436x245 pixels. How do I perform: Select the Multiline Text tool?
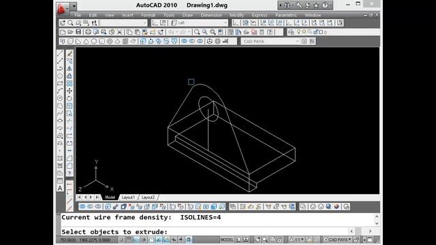tap(60, 189)
